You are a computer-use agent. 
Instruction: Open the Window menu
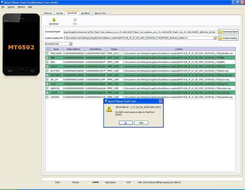tap(21, 7)
